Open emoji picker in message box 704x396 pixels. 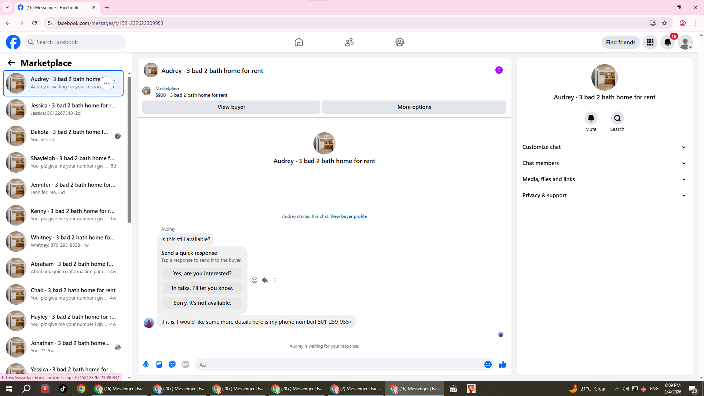[488, 364]
